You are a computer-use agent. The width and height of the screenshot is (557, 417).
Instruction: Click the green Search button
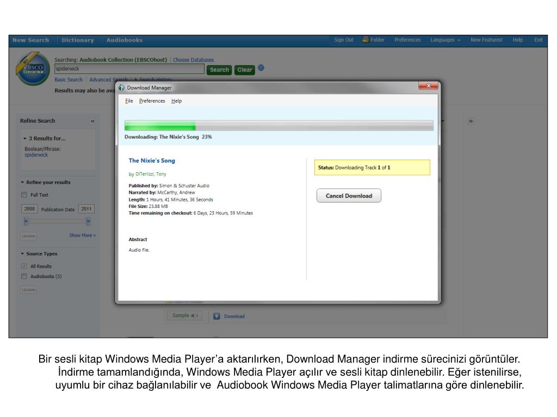pyautogui.click(x=219, y=70)
